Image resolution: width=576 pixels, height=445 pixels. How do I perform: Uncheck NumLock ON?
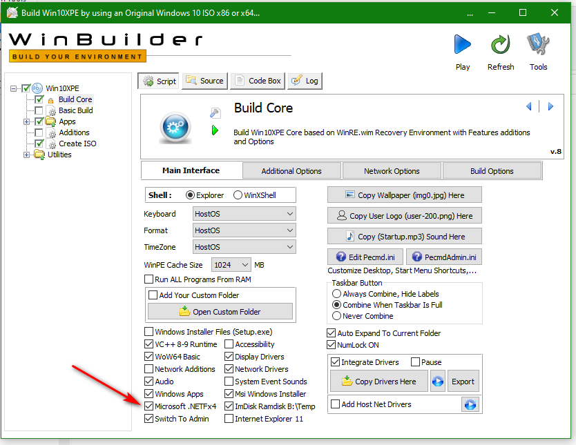click(331, 345)
